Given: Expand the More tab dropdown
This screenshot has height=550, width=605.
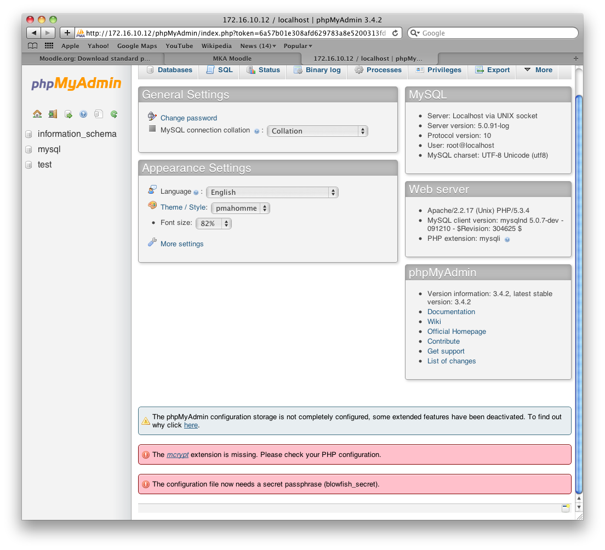Looking at the screenshot, I should click(538, 70).
